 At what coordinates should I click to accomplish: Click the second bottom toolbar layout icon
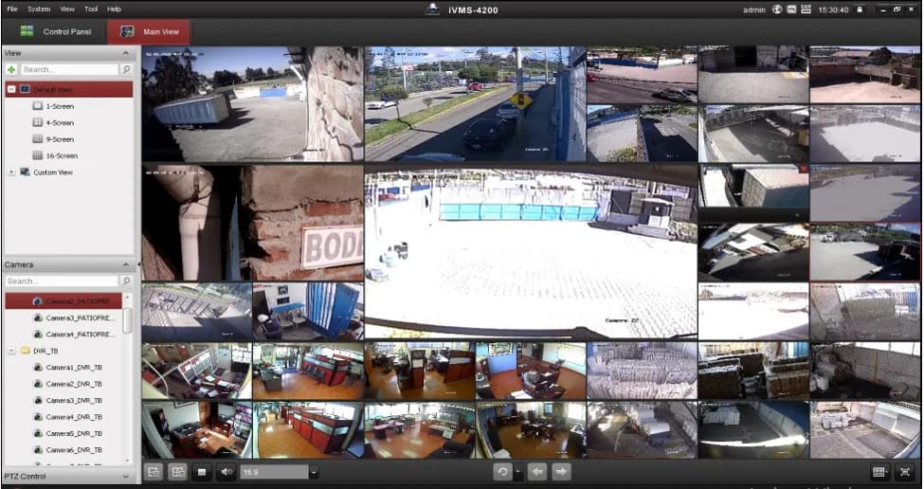coord(177,472)
